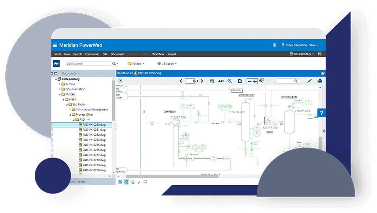Zoom in on the drawing rendition
Viewport: 377px width, 213px height.
click(x=230, y=81)
